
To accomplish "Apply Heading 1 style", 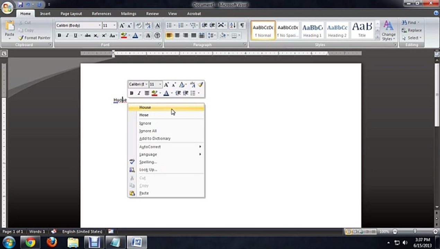I will click(x=313, y=30).
